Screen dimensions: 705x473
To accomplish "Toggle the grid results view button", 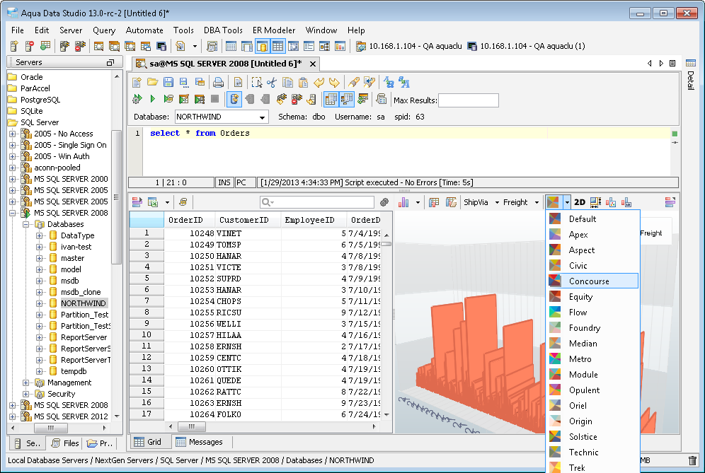I will click(331, 99).
